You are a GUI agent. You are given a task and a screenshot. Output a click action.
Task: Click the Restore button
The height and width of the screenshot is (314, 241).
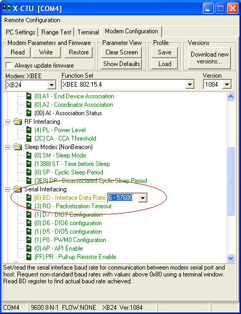[79, 52]
